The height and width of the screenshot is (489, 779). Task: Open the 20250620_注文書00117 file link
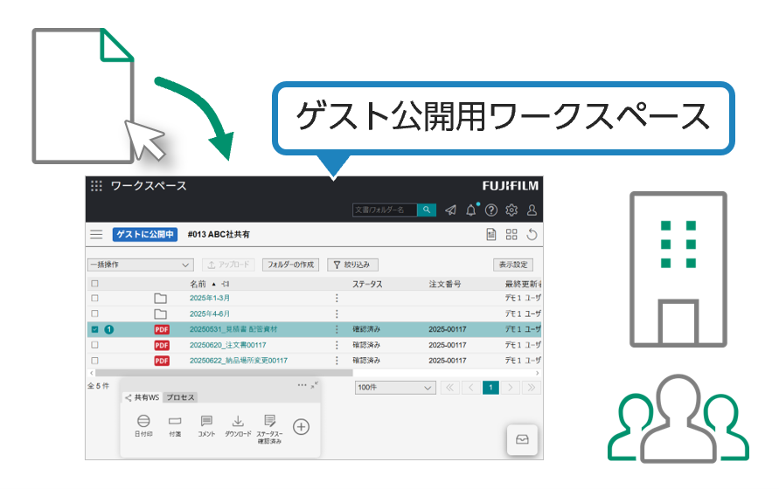tap(227, 345)
